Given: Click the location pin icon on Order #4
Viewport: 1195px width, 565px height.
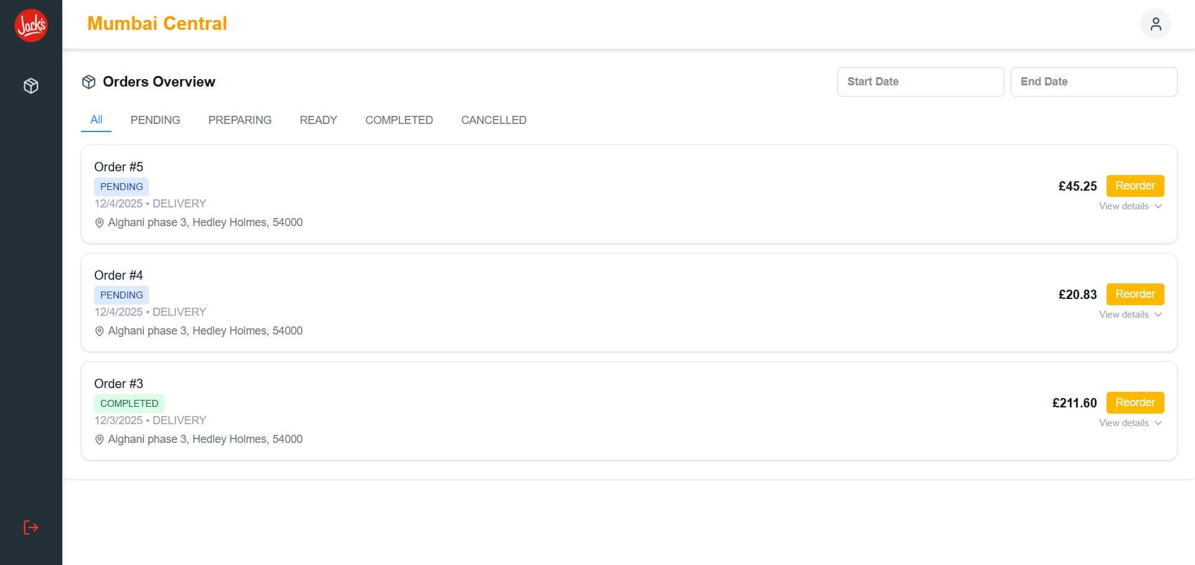Looking at the screenshot, I should [99, 331].
